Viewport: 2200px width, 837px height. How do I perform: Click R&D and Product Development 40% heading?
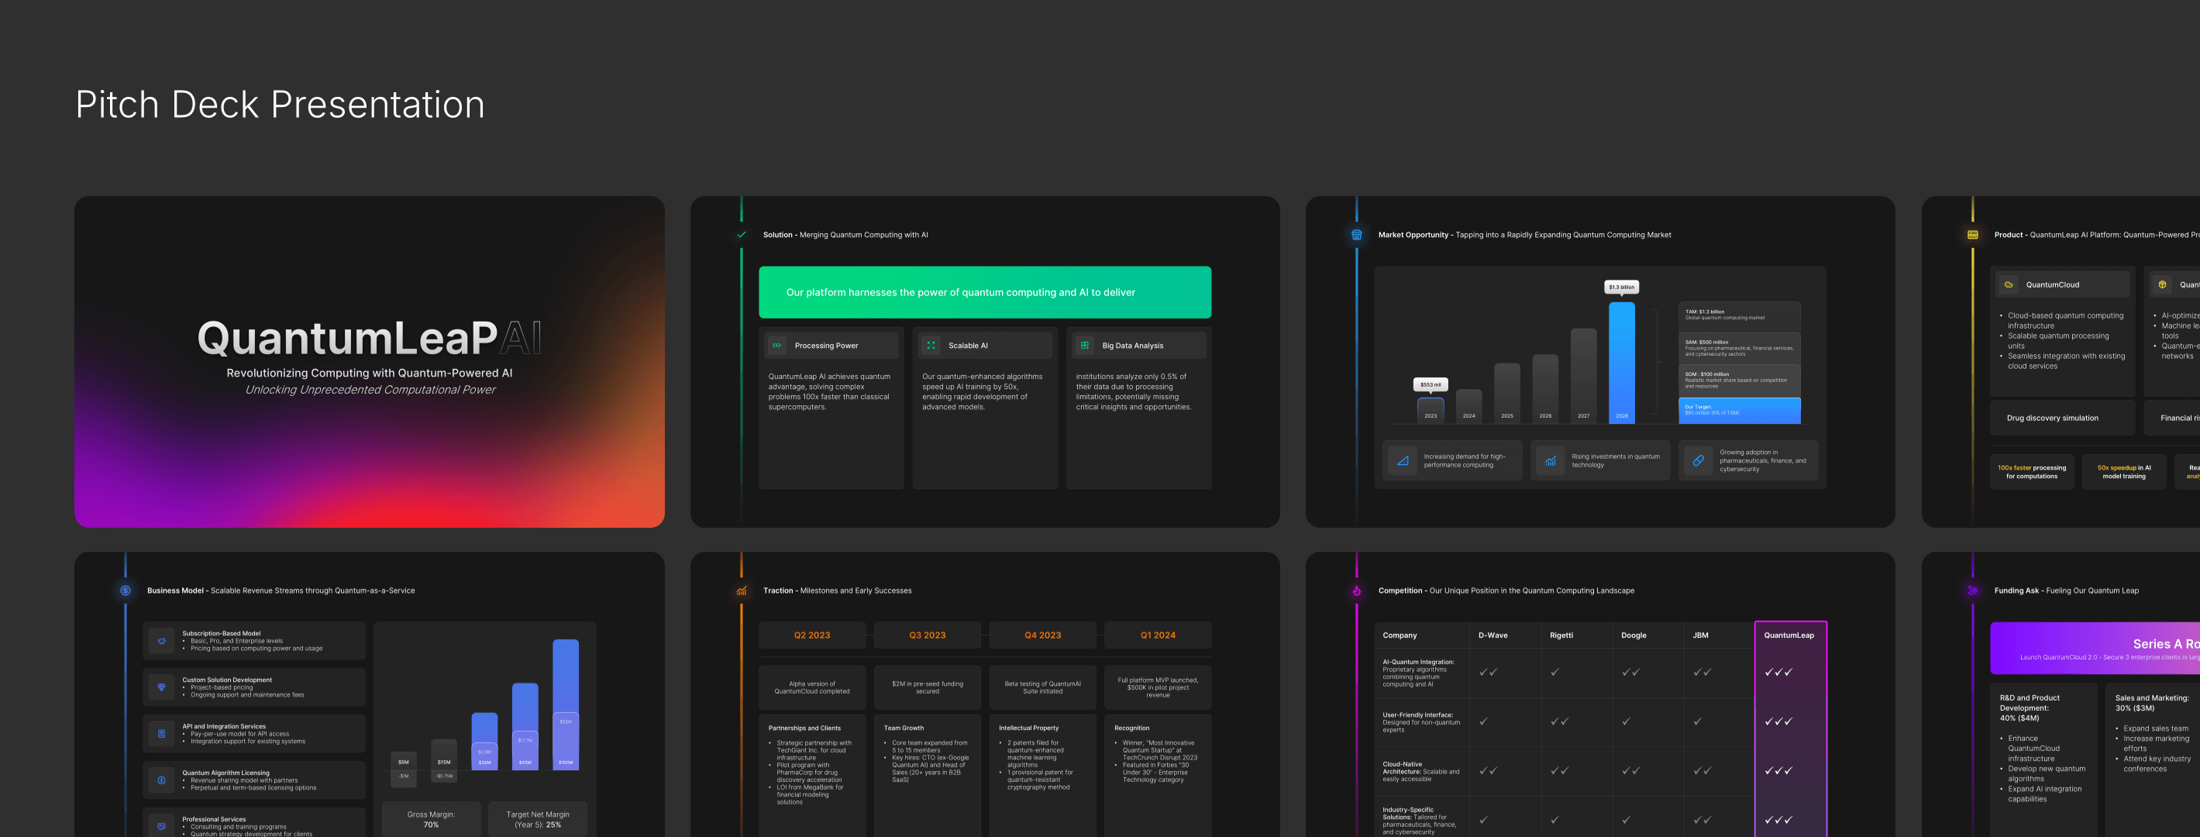click(2030, 708)
